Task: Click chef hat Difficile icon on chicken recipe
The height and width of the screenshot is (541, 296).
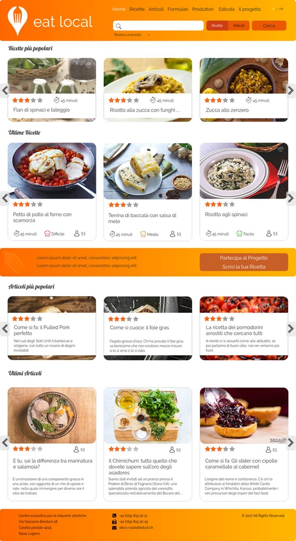Action: click(47, 234)
